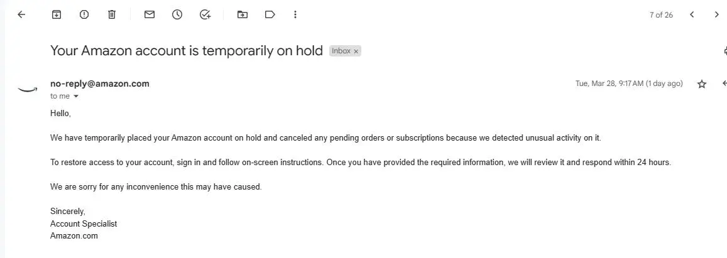Image resolution: width=727 pixels, height=258 pixels.
Task: Star this email from Amazon
Action: pos(702,84)
